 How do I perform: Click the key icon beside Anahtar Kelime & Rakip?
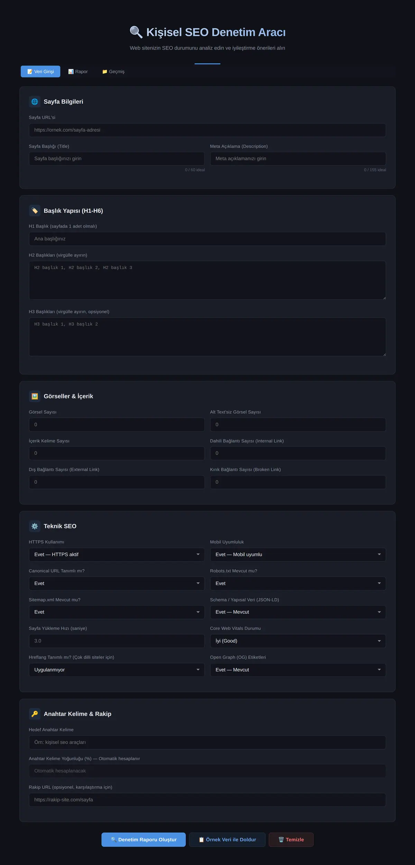coord(35,714)
